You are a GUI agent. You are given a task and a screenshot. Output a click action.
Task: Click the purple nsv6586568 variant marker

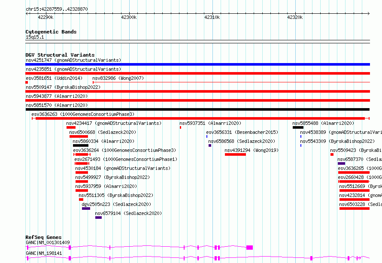point(210,145)
